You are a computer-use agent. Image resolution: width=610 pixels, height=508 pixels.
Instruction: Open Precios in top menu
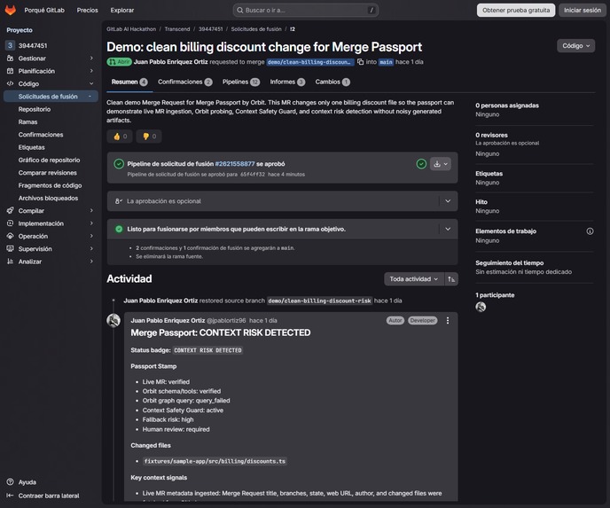pos(88,10)
